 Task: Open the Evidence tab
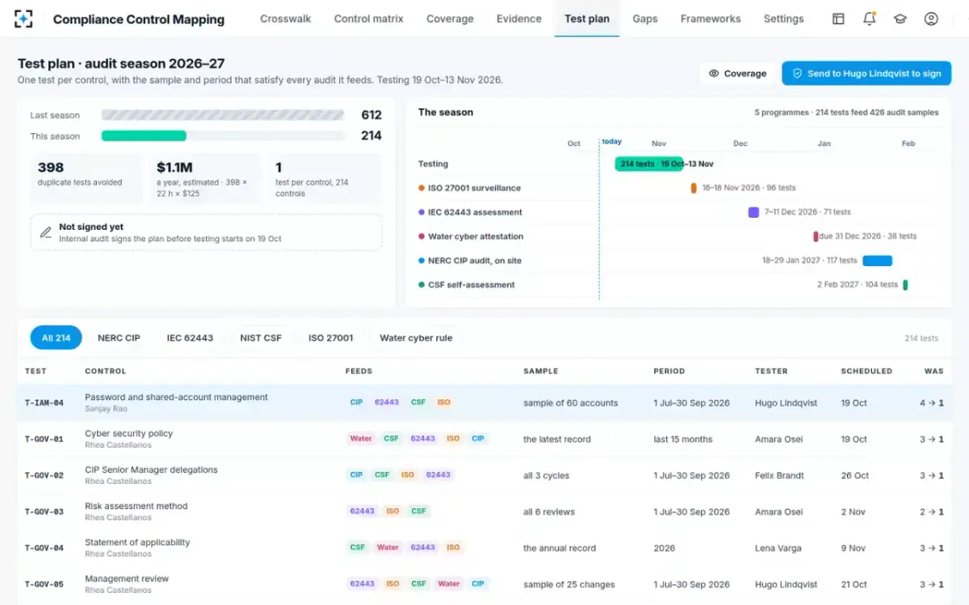click(x=518, y=19)
